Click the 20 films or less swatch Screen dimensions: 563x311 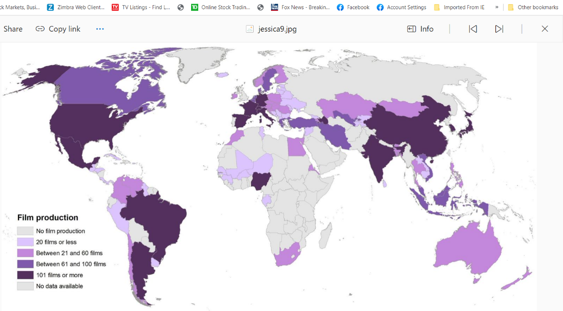tap(25, 242)
